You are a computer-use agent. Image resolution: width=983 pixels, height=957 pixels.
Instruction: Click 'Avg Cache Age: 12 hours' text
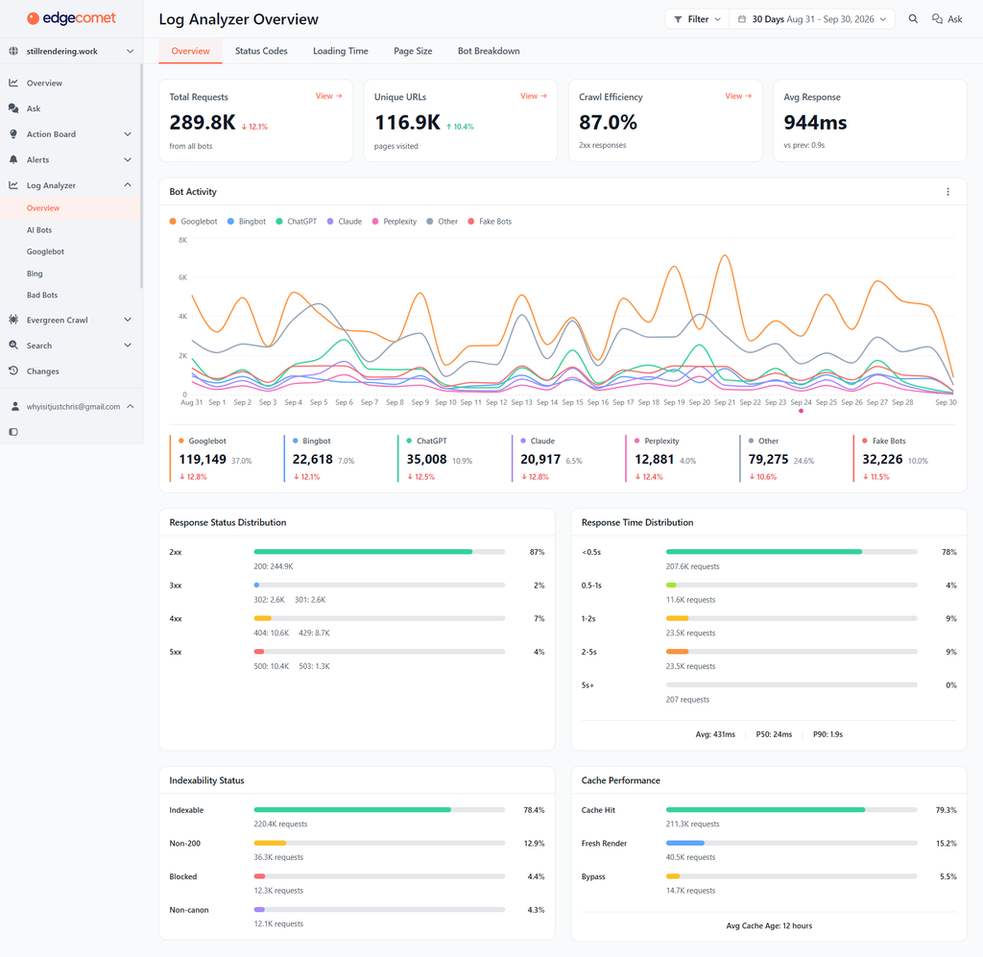point(769,925)
